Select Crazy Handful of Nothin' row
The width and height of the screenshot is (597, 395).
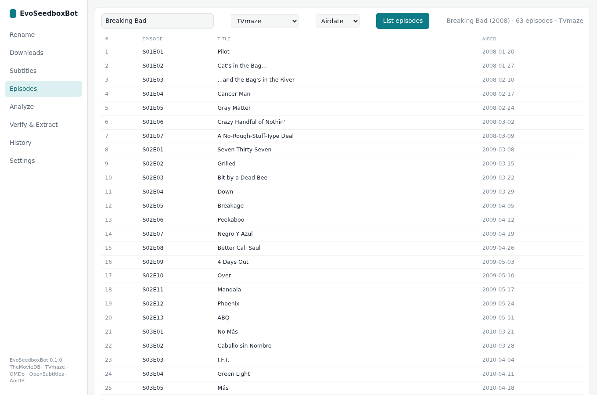pos(342,122)
